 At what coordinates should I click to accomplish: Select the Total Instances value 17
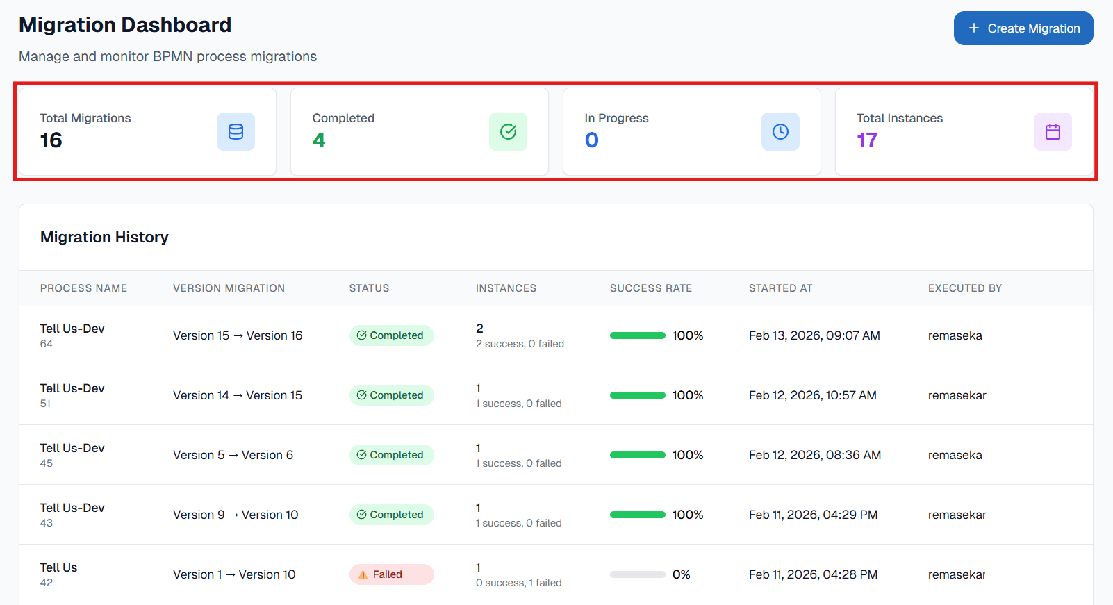pyautogui.click(x=868, y=140)
